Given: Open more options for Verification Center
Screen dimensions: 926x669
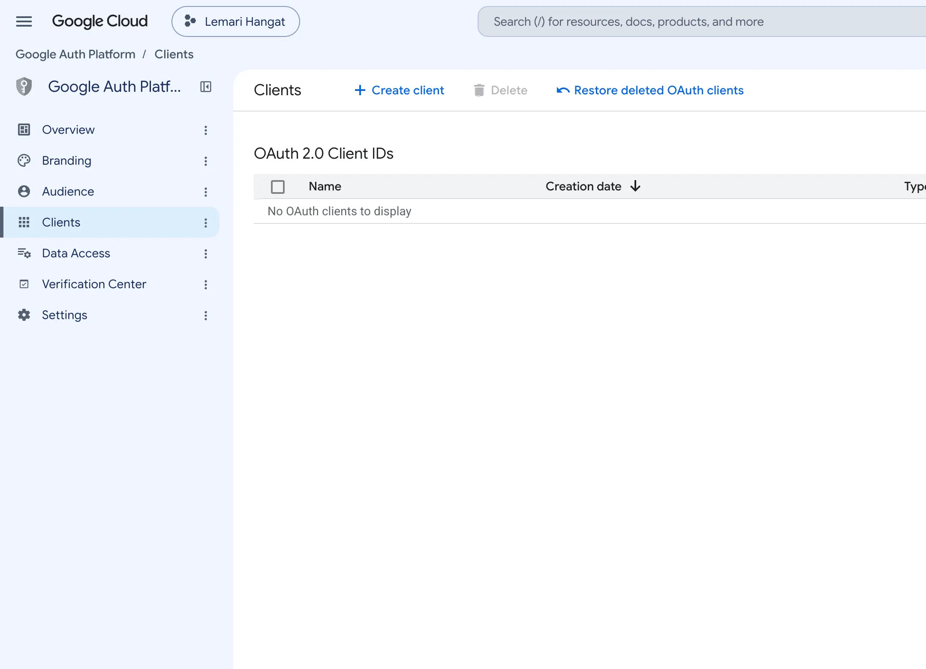Looking at the screenshot, I should coord(206,284).
